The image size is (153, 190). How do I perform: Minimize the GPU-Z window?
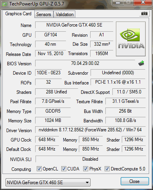(x=117, y=3)
